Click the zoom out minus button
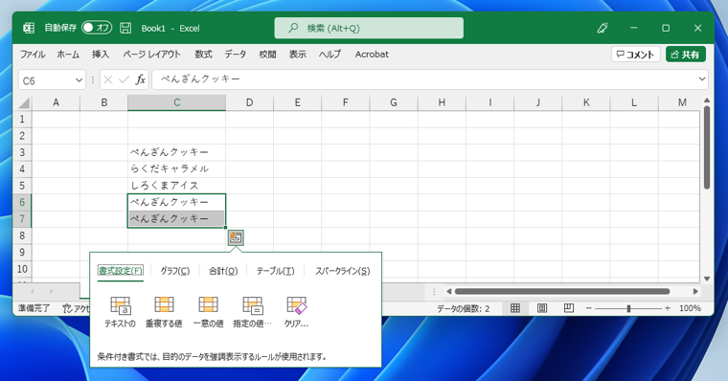728x381 pixels. [589, 308]
